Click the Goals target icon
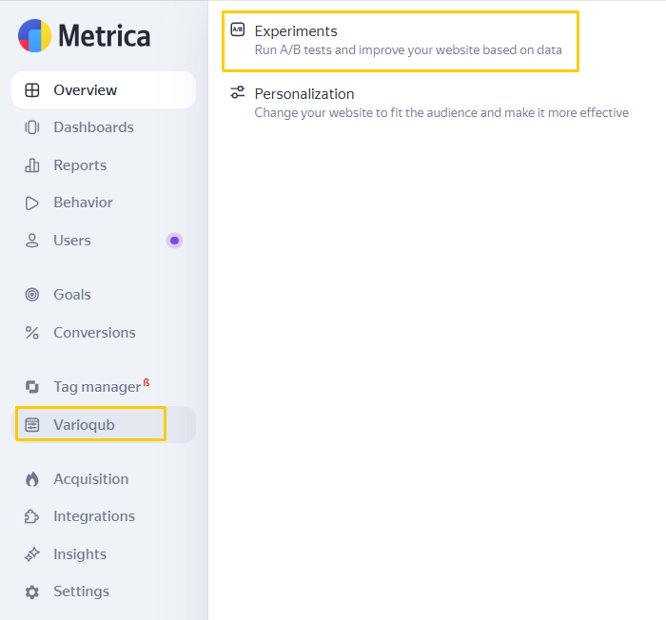Screen dimensions: 666x620 tap(32, 294)
